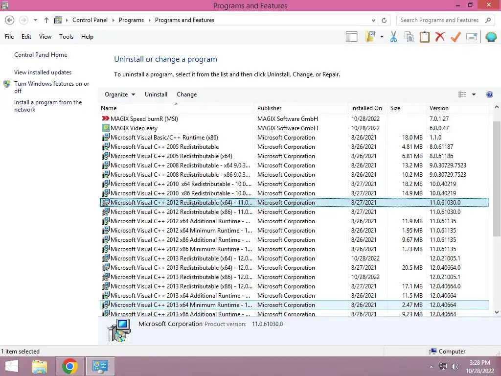Click the search magnifier icon
The image size is (501, 376).
tap(488, 20)
